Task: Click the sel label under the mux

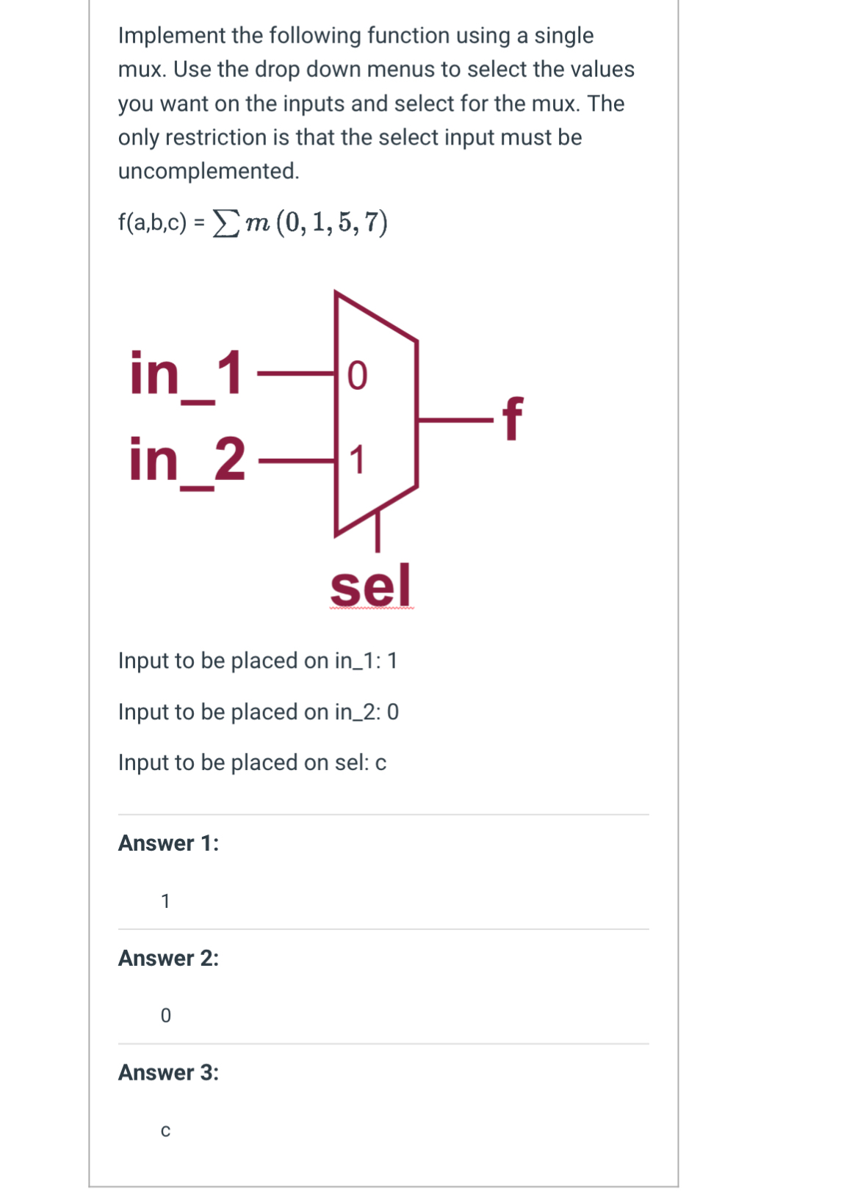Action: (371, 586)
